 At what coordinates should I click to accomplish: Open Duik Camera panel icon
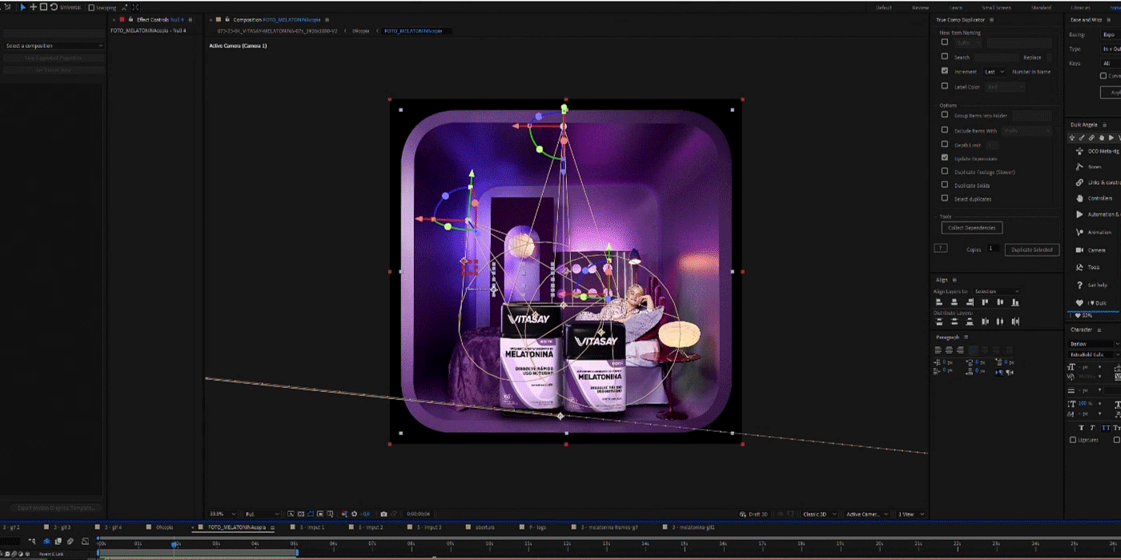click(x=1079, y=250)
